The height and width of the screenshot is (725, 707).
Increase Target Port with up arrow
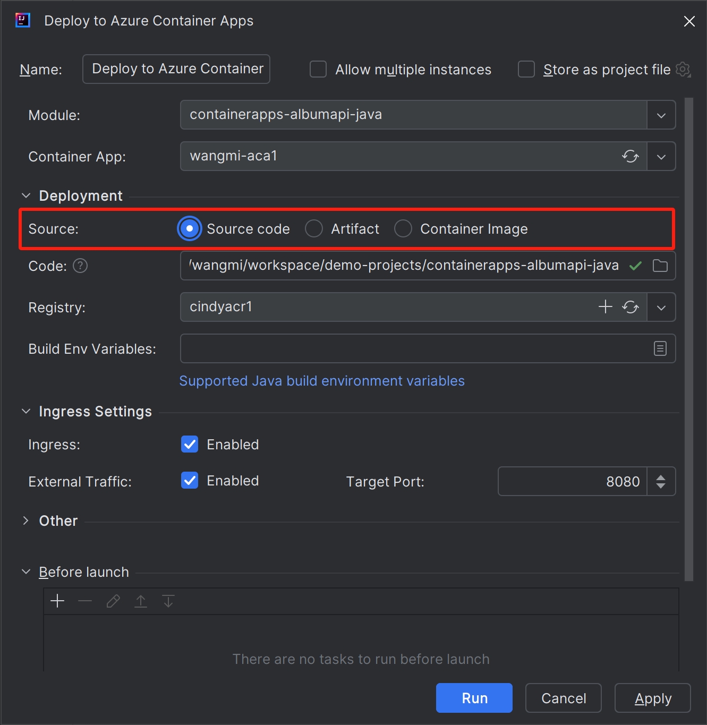click(x=661, y=477)
